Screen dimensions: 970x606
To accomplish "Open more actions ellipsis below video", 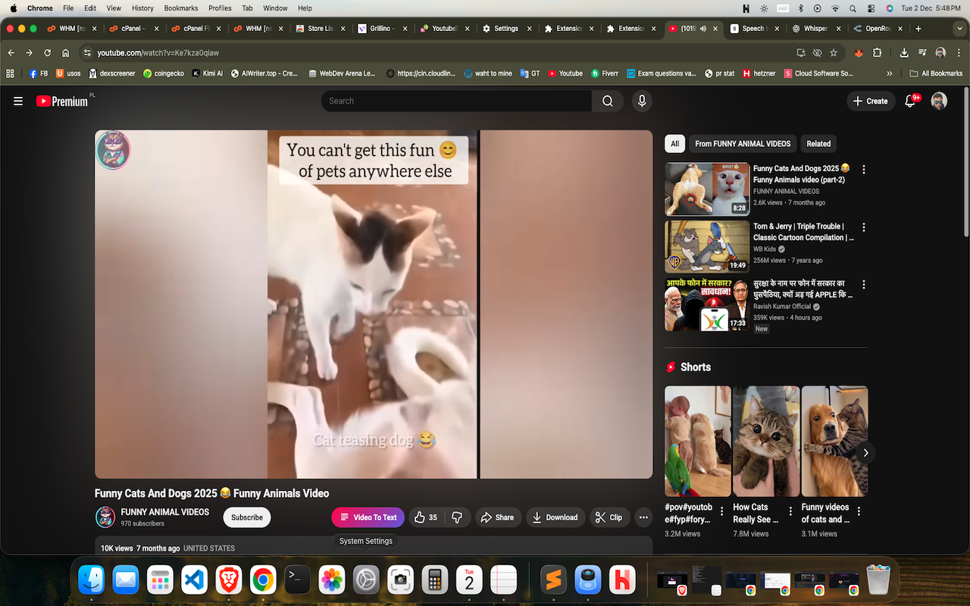I will tap(643, 517).
